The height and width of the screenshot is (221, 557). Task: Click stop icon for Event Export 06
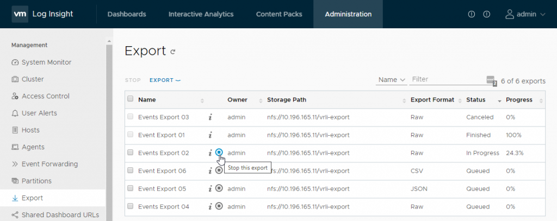click(219, 171)
